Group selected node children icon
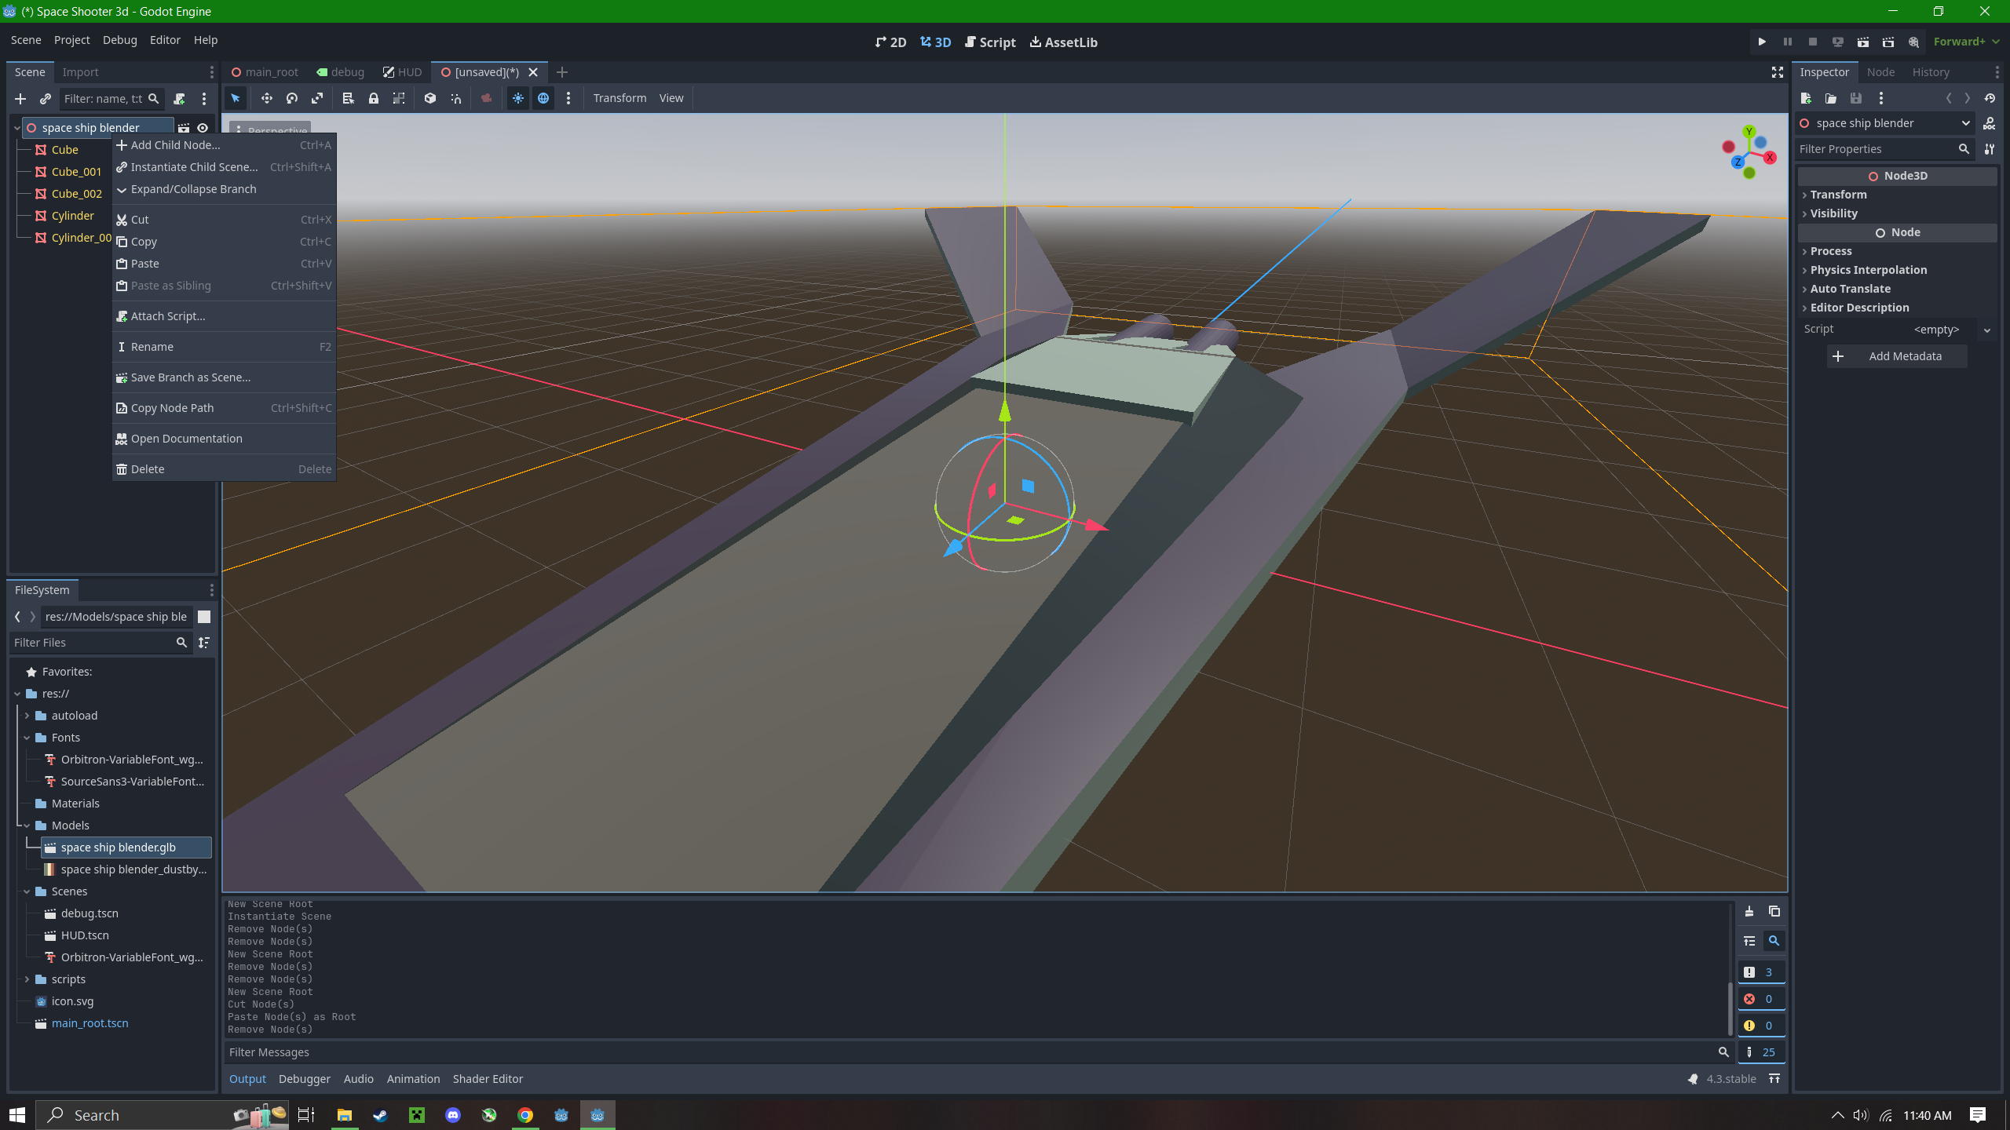2010x1130 pixels. pos(399,98)
